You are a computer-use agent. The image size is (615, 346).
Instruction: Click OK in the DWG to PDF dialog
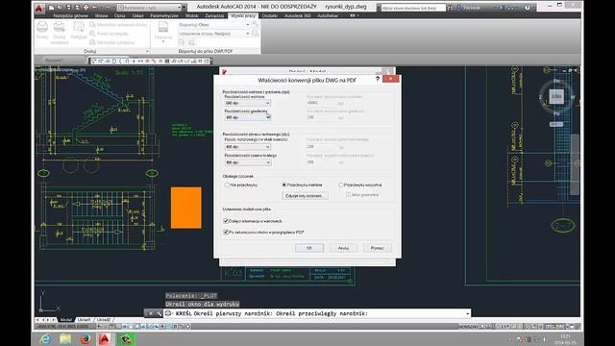click(x=309, y=248)
